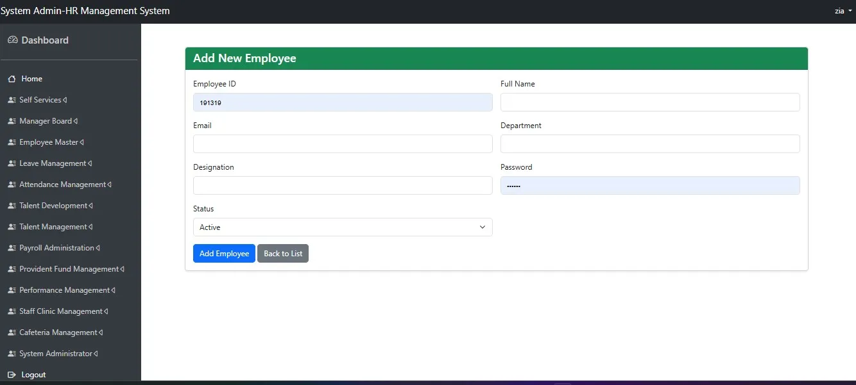Focus the Email input field

point(343,144)
